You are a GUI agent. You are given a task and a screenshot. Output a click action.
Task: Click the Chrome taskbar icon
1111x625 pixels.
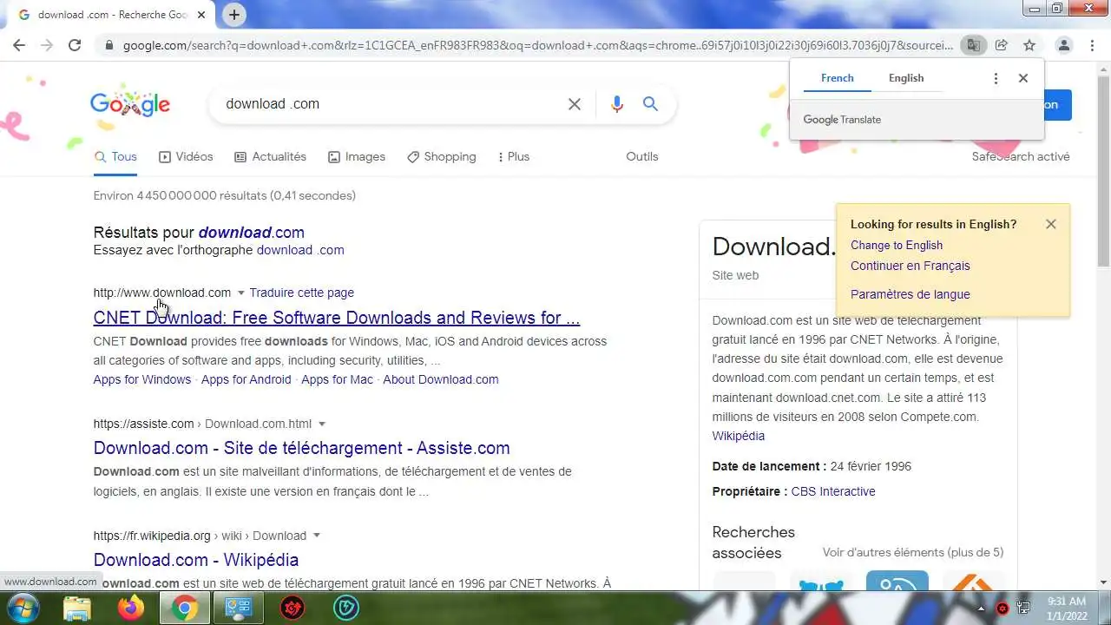click(x=184, y=609)
